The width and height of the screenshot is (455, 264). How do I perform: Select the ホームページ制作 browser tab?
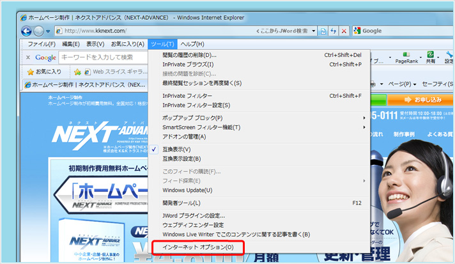coord(86,85)
